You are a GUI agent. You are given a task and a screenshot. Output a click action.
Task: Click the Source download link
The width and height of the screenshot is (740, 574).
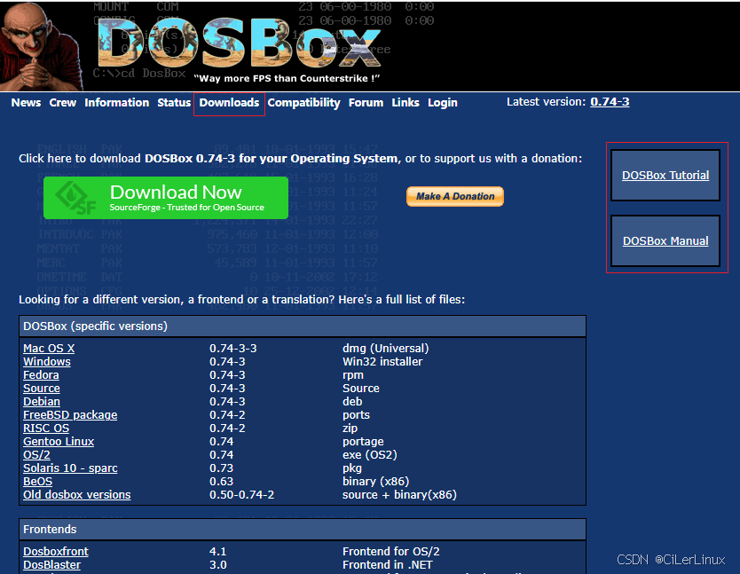click(42, 388)
